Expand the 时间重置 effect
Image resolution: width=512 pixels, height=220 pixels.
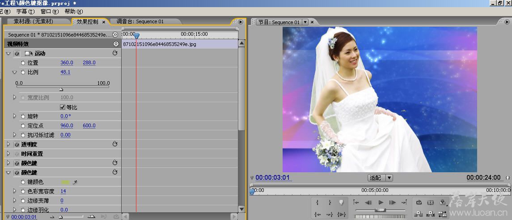point(8,154)
